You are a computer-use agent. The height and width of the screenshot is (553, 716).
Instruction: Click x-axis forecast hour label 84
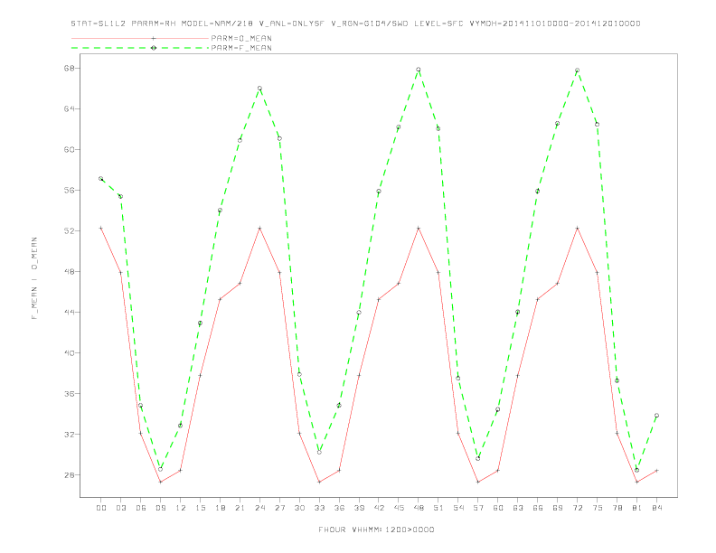(656, 508)
